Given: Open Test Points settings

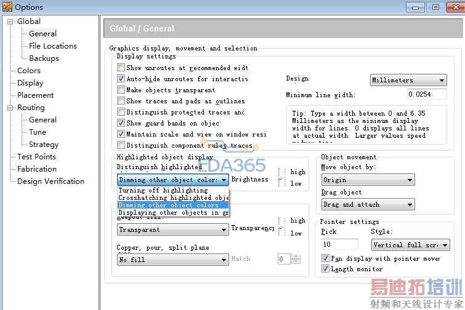Looking at the screenshot, I should [x=36, y=157].
